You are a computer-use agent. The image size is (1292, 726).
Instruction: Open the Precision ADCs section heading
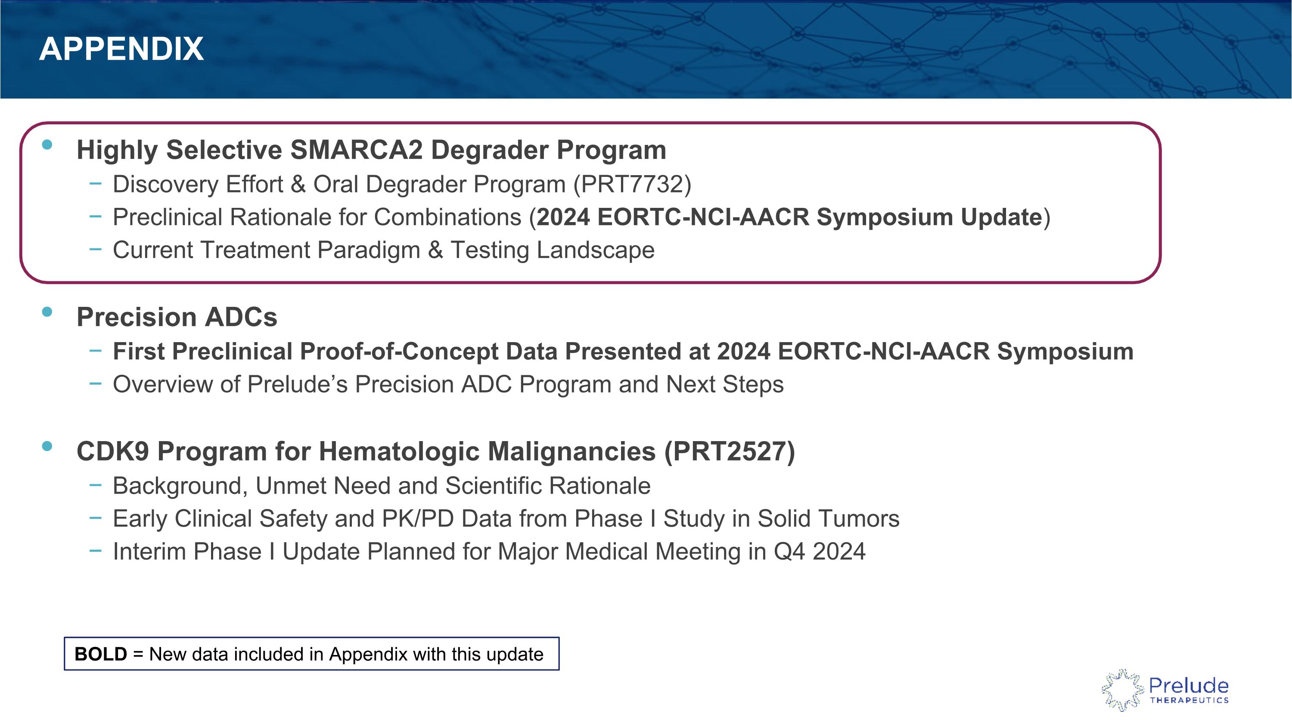click(177, 317)
